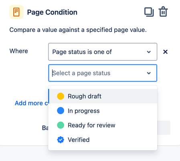The width and height of the screenshot is (180, 161).
Task: Choose the Rough draft status option
Action: point(103,96)
